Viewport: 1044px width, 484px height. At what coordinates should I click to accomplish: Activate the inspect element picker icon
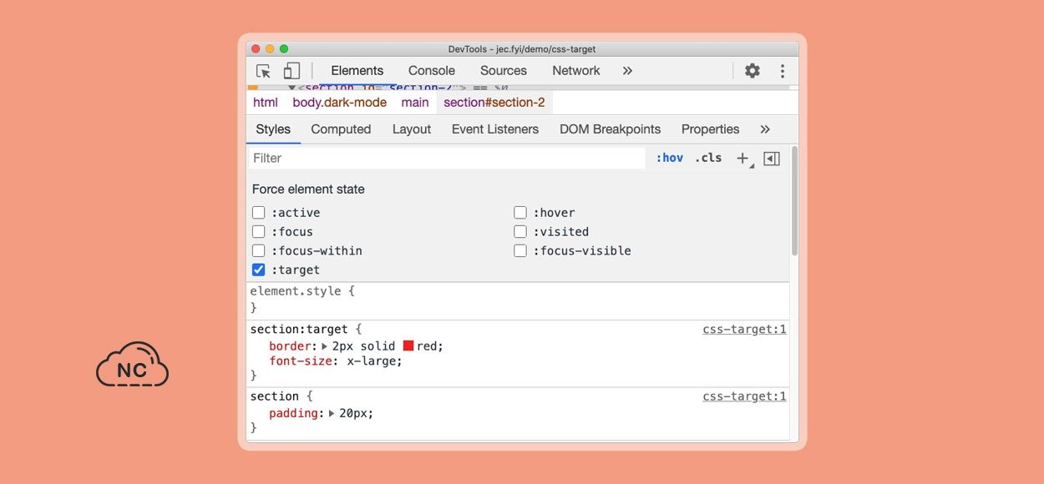pos(264,71)
